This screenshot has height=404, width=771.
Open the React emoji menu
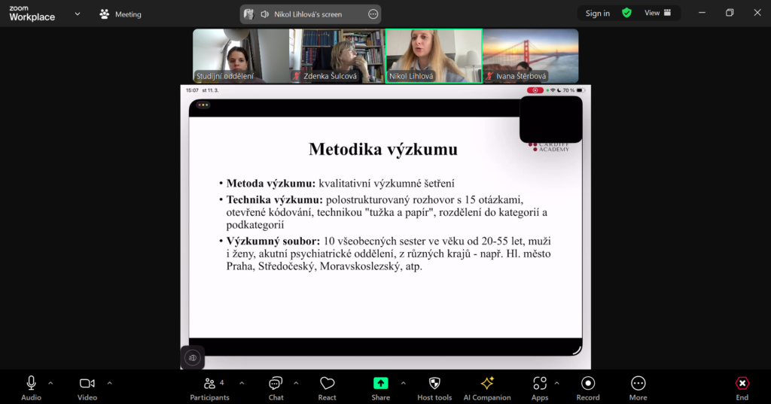327,387
